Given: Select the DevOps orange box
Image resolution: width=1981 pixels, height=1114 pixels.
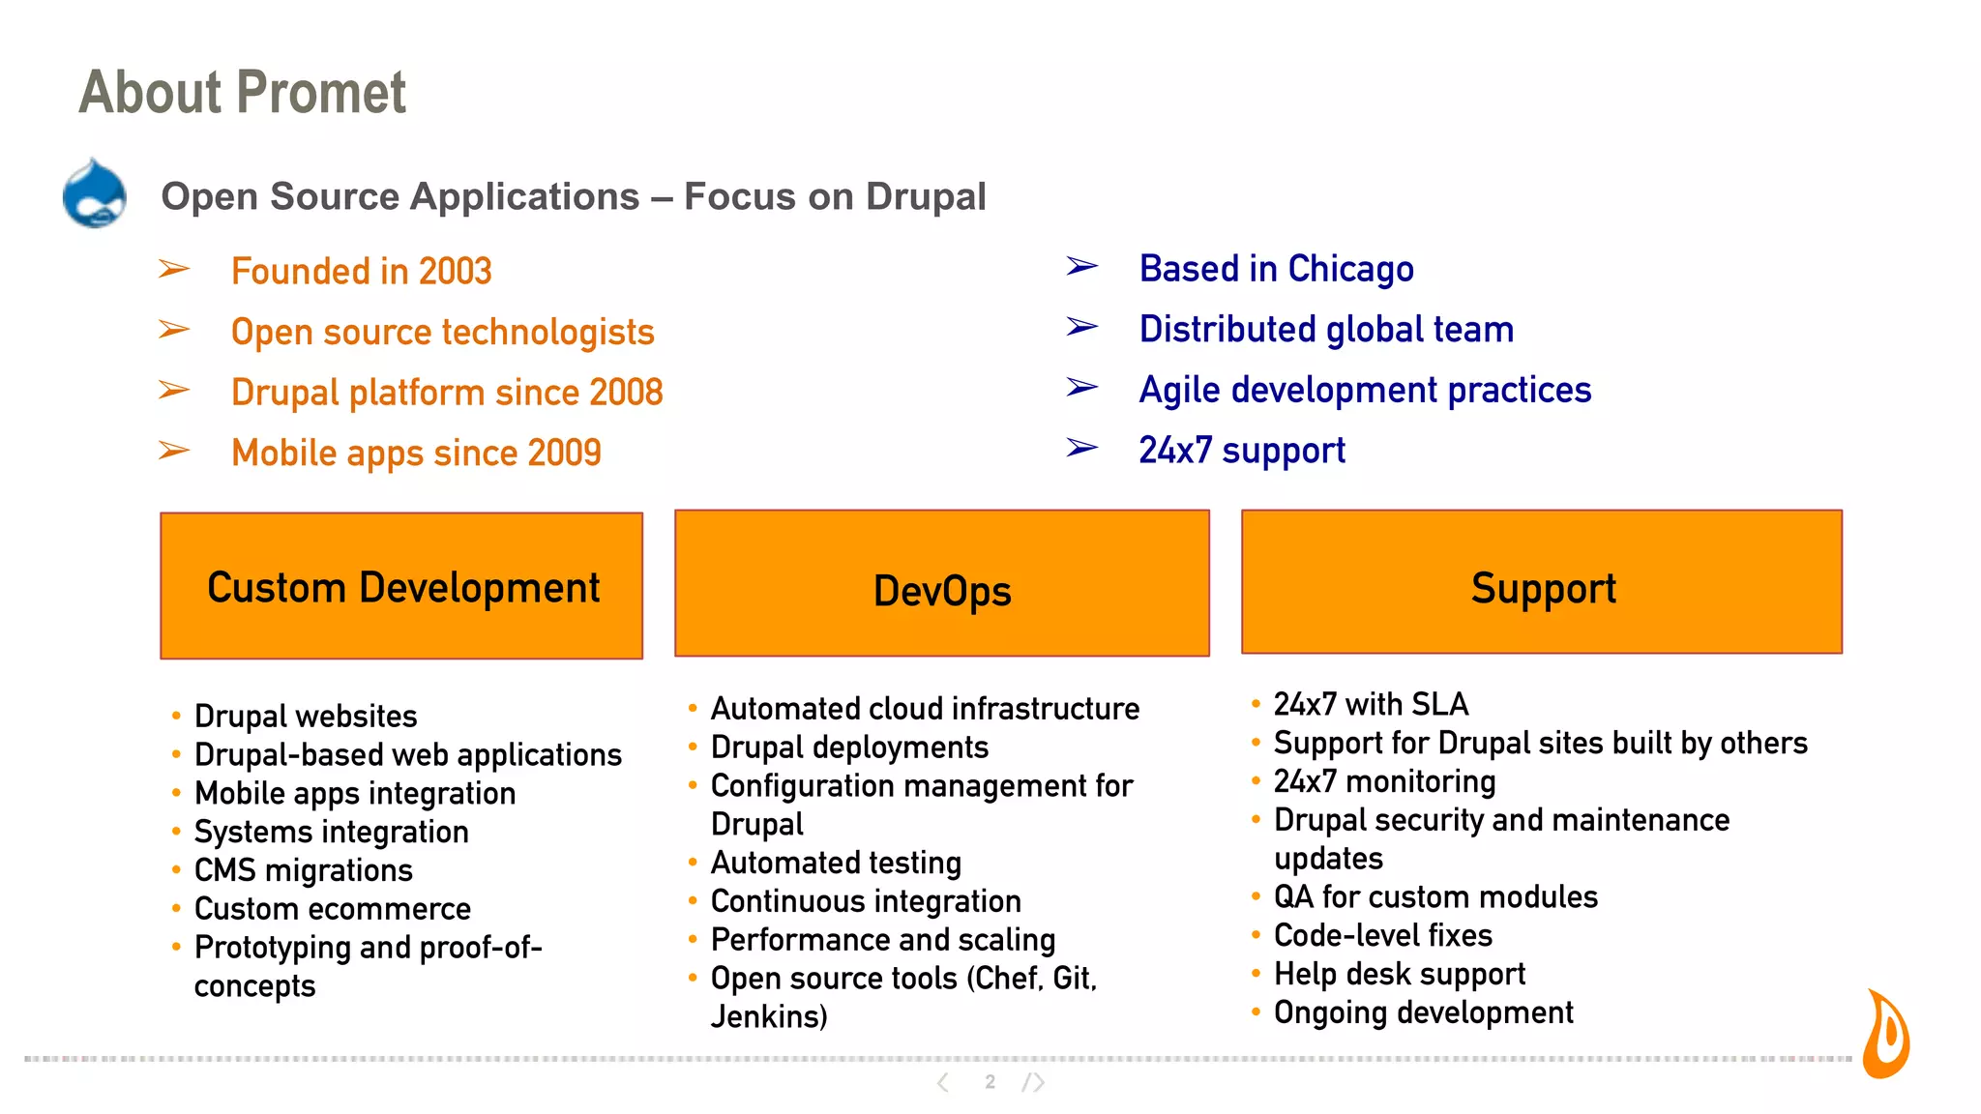Looking at the screenshot, I should [x=941, y=583].
